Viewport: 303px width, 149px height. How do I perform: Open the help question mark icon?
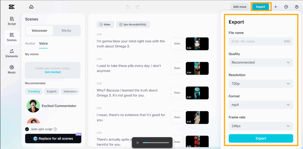(x=296, y=7)
